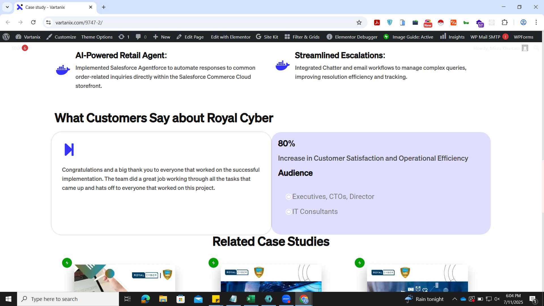Open the Windows Start menu
The image size is (544, 306).
(x=8, y=299)
